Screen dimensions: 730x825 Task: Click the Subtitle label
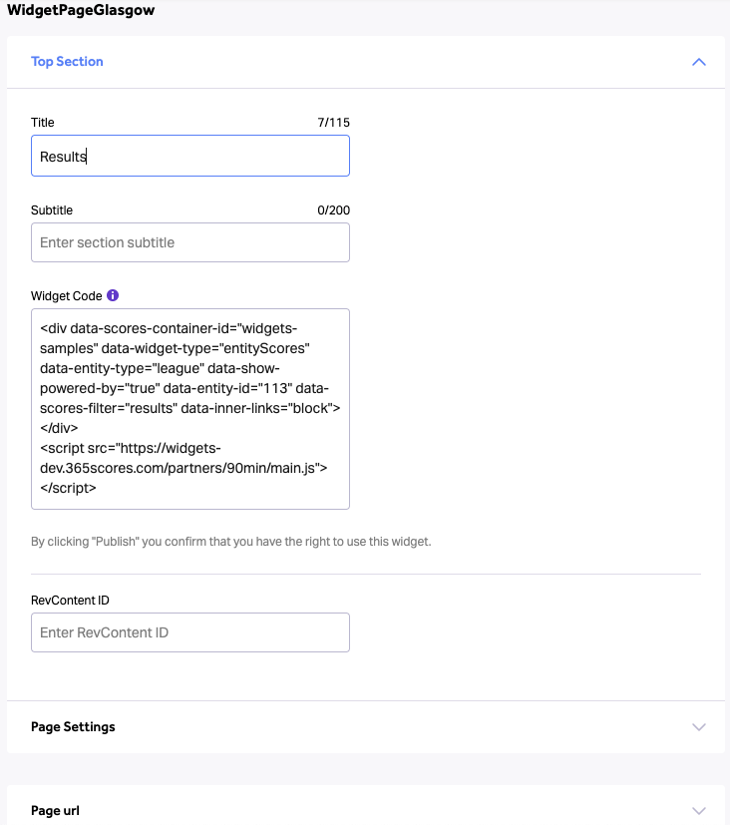tap(52, 210)
